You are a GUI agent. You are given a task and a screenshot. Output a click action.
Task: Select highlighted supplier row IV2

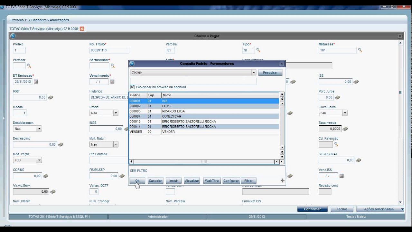point(204,101)
